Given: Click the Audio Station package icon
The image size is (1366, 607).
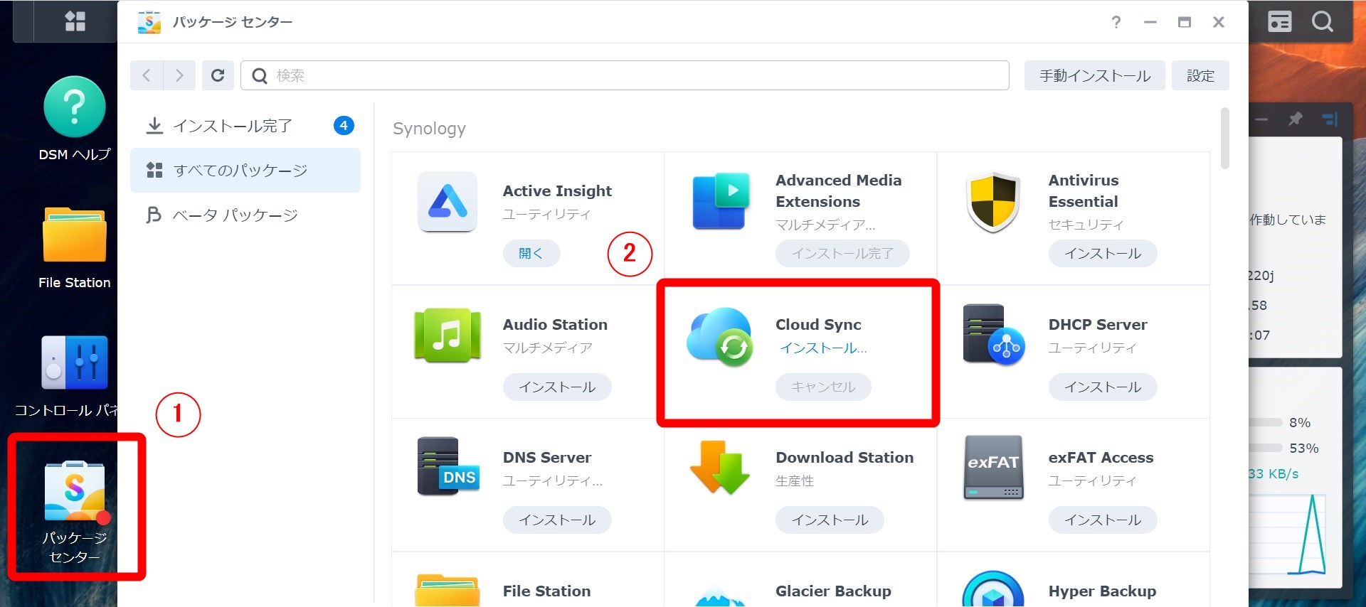Looking at the screenshot, I should point(448,335).
